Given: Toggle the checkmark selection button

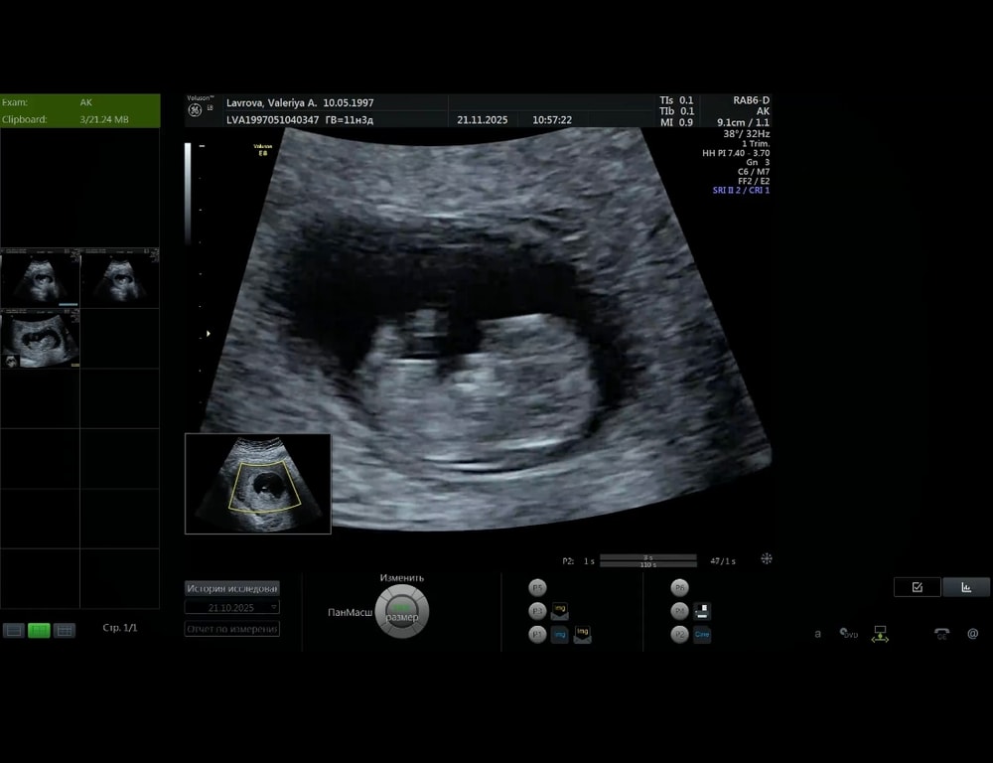Looking at the screenshot, I should [x=917, y=587].
